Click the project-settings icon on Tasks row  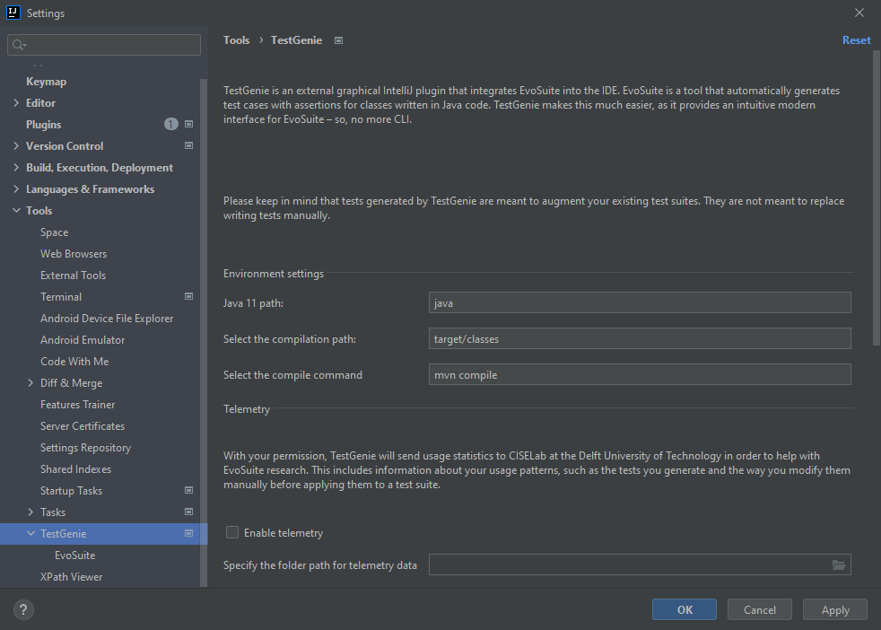[188, 512]
